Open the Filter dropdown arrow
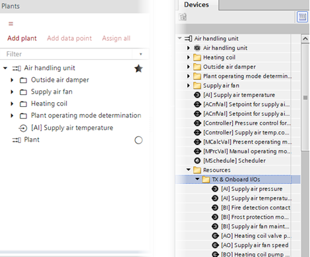 coord(140,54)
